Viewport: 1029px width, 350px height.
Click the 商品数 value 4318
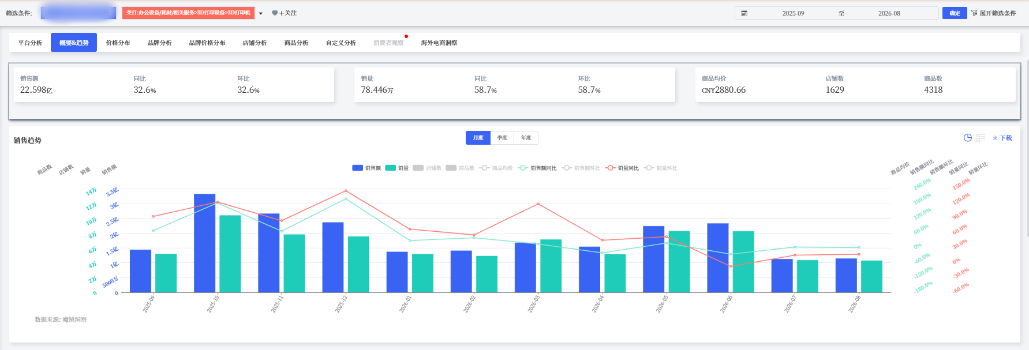[x=933, y=90]
